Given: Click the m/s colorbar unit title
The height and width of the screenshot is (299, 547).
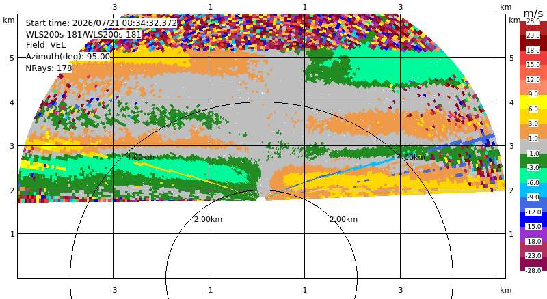Looking at the screenshot, I should [533, 13].
